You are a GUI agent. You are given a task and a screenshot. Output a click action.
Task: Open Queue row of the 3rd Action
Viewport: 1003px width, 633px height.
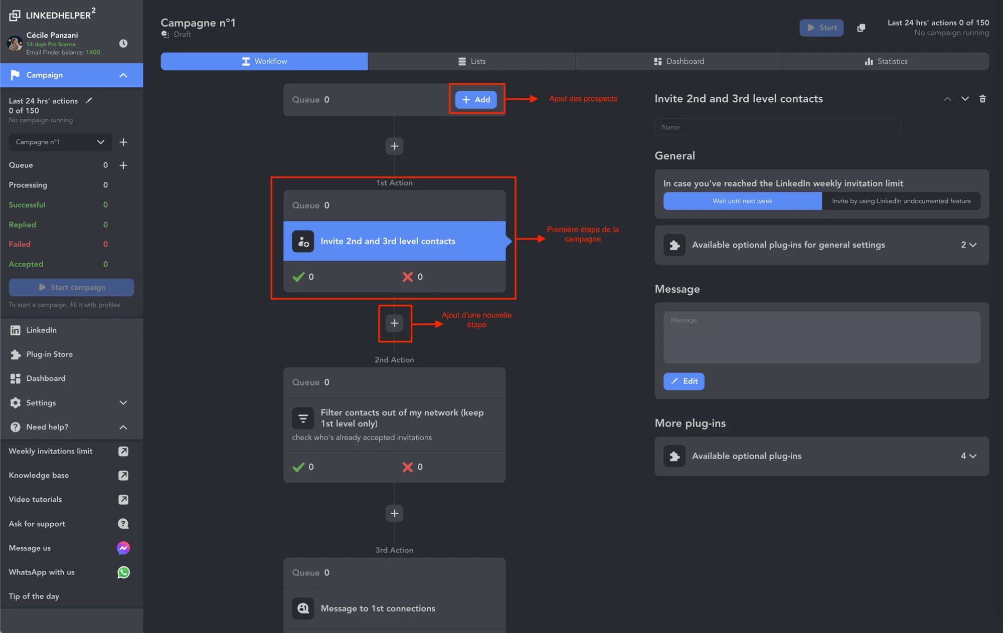coord(395,573)
